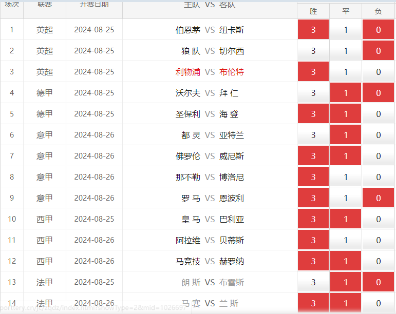
Task: Click the 切尔西 team name
Action: [x=232, y=51]
